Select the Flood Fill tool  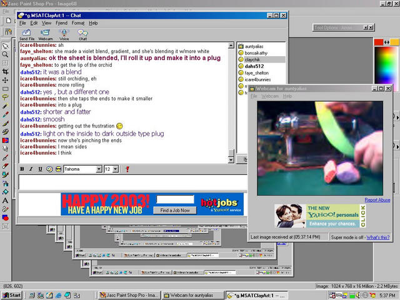click(x=6, y=192)
